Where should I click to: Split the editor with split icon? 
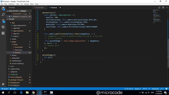163,8
